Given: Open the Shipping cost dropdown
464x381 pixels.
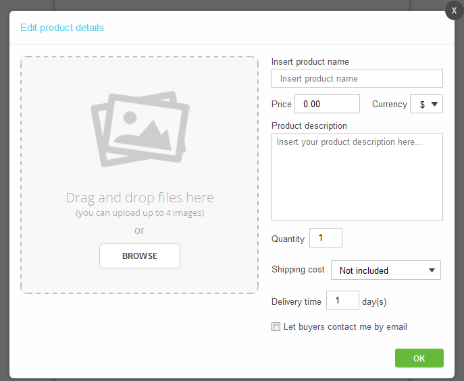Looking at the screenshot, I should click(386, 270).
